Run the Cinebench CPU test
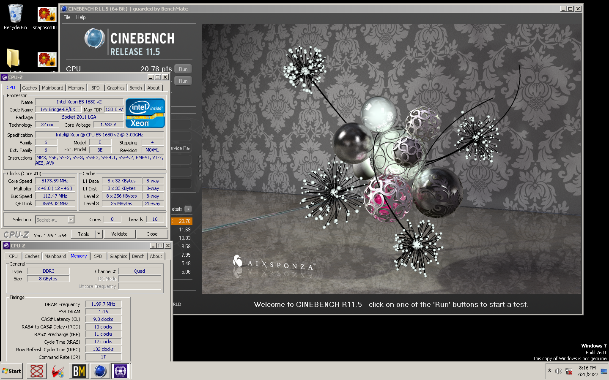Screen dimensions: 609x380 point(183,69)
